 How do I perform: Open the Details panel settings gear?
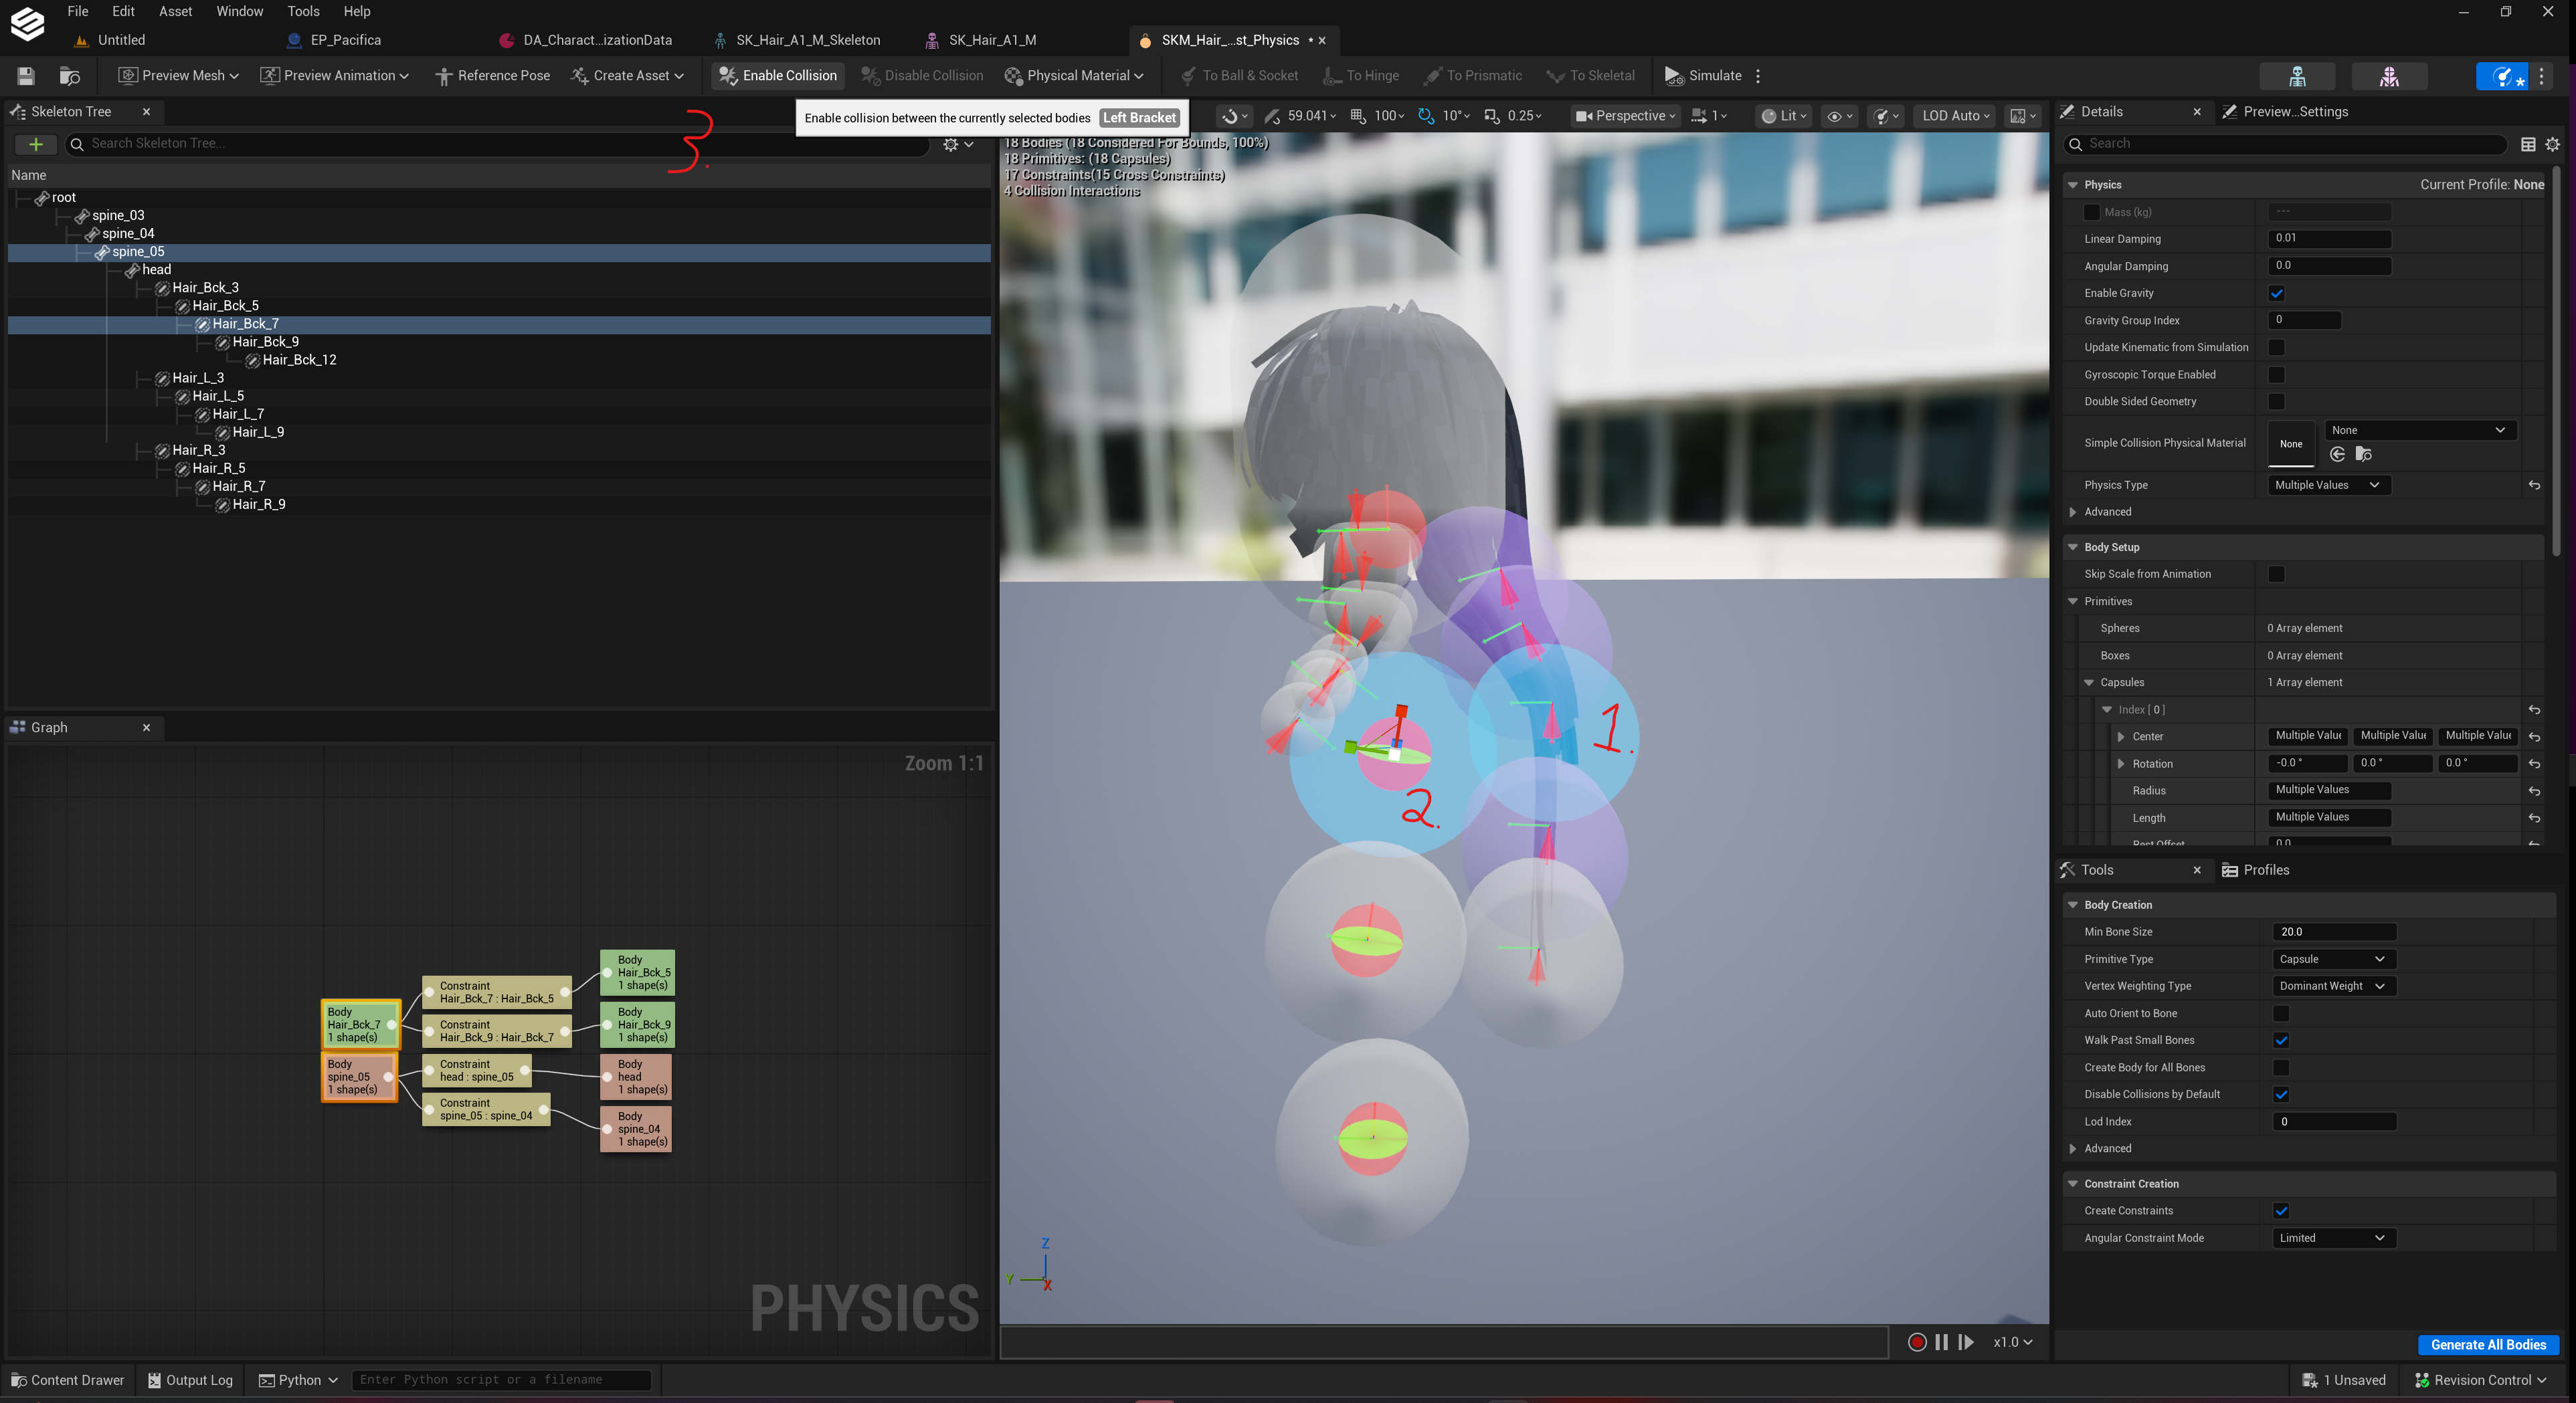[x=2552, y=145]
